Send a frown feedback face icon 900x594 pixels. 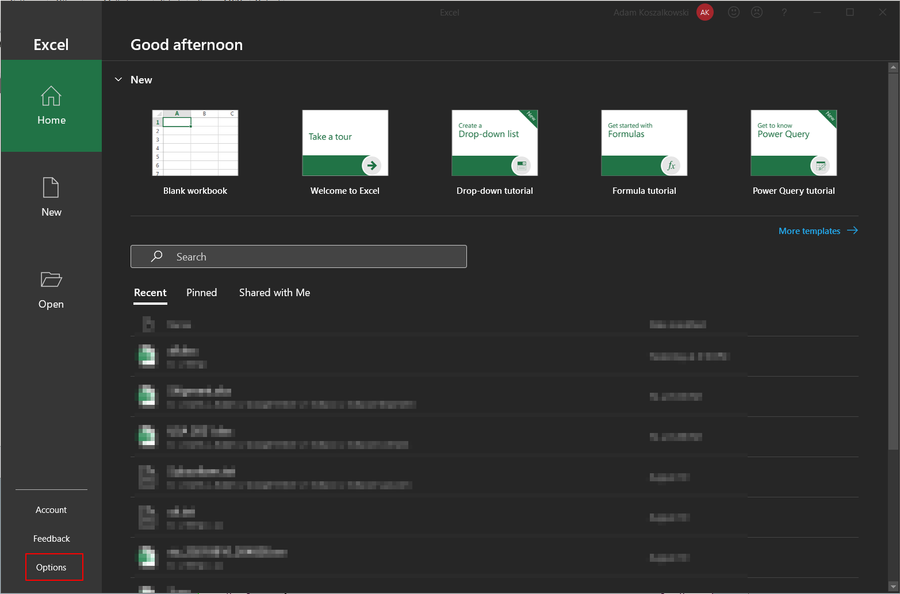[x=757, y=12]
